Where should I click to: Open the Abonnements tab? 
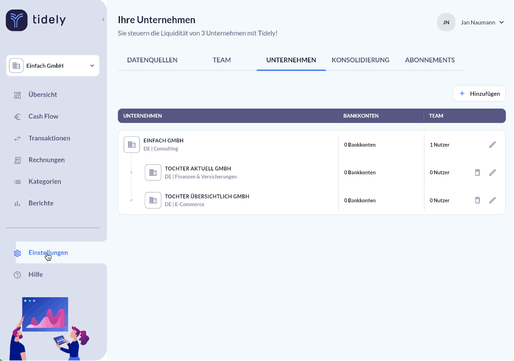point(430,60)
